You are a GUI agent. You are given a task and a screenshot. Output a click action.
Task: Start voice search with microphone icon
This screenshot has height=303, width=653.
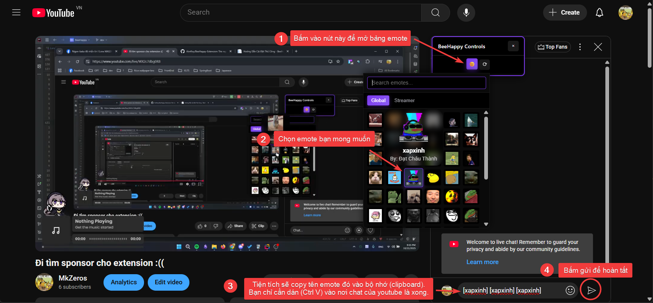[x=466, y=12]
